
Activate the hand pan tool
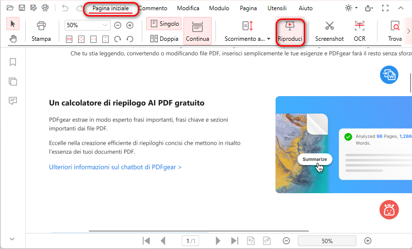[13, 39]
